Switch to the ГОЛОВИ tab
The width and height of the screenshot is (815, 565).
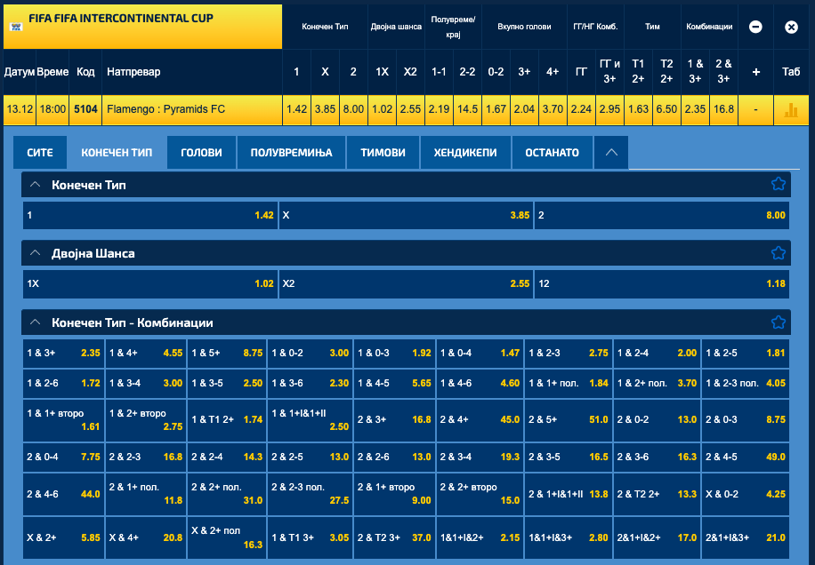click(x=201, y=153)
